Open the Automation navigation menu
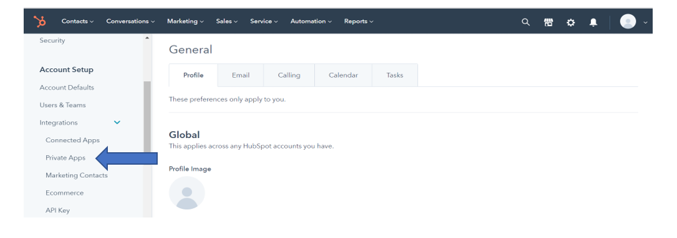Screen dimensions: 677x238 311,21
